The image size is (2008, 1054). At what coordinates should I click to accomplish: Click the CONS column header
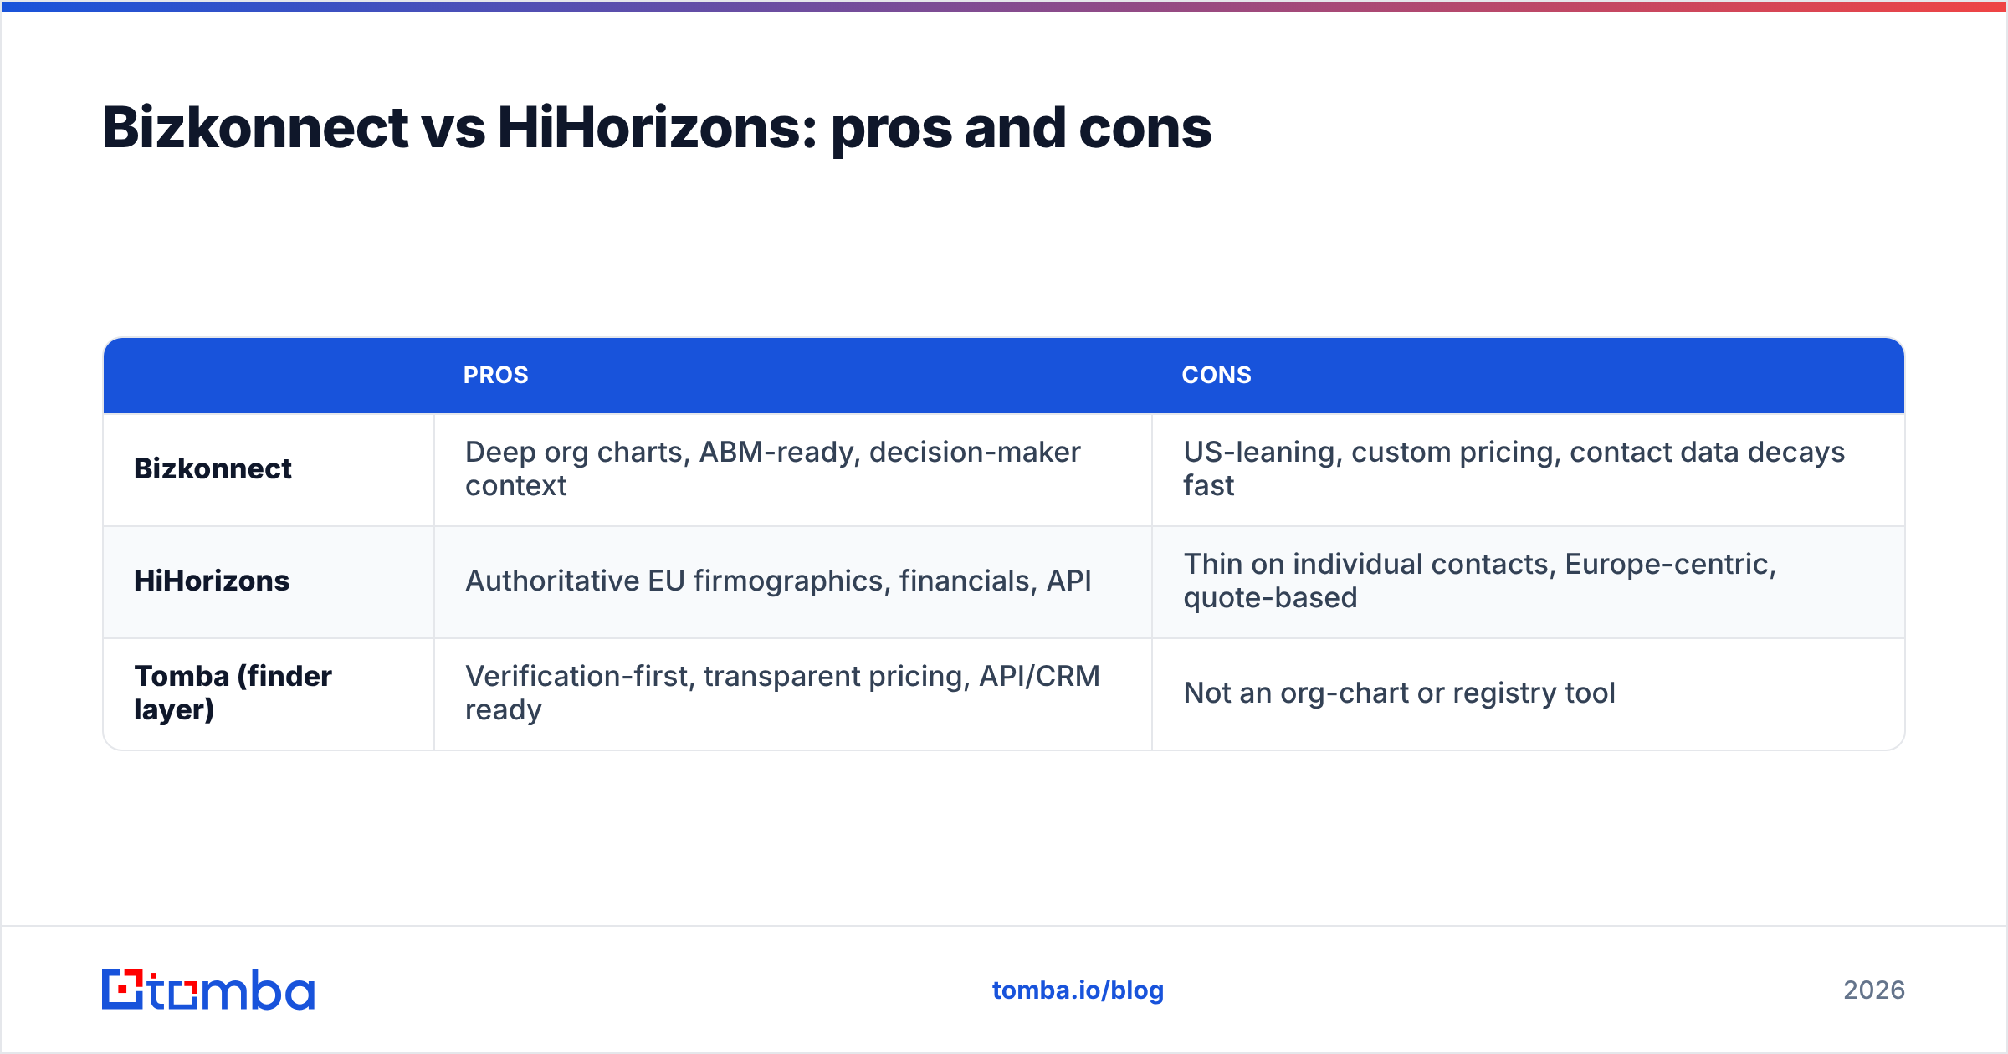(x=1217, y=375)
